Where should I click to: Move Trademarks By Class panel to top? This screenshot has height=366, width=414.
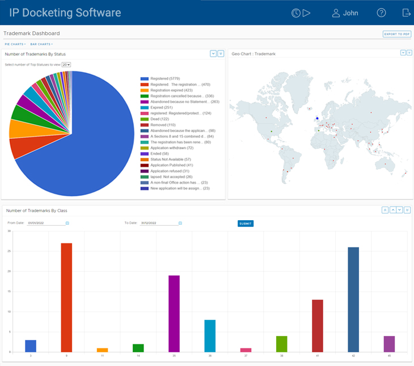[385, 210]
